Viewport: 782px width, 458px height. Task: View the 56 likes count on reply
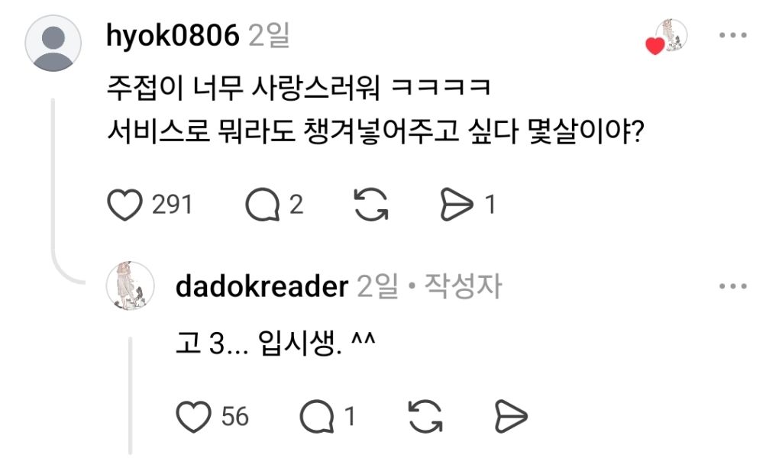click(x=234, y=417)
